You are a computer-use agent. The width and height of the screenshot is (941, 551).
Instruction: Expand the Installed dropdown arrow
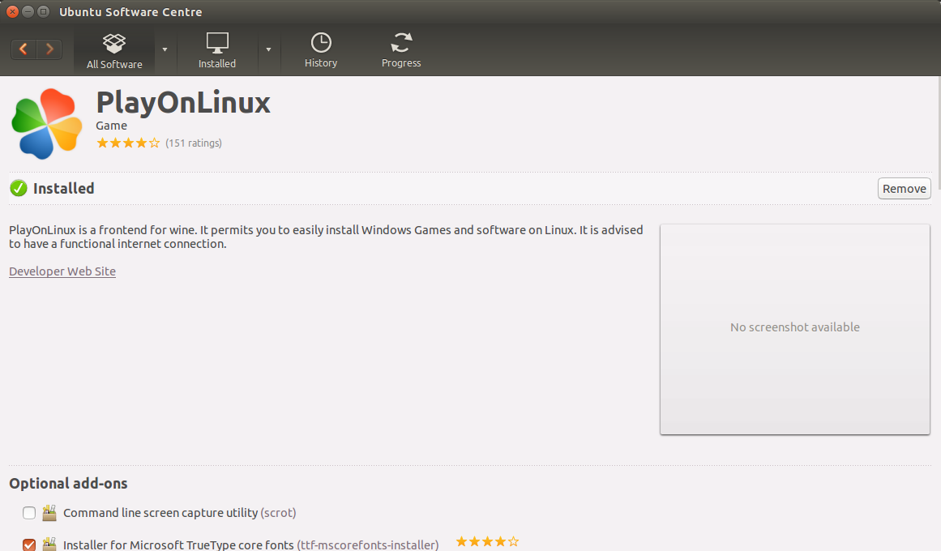[x=268, y=49]
